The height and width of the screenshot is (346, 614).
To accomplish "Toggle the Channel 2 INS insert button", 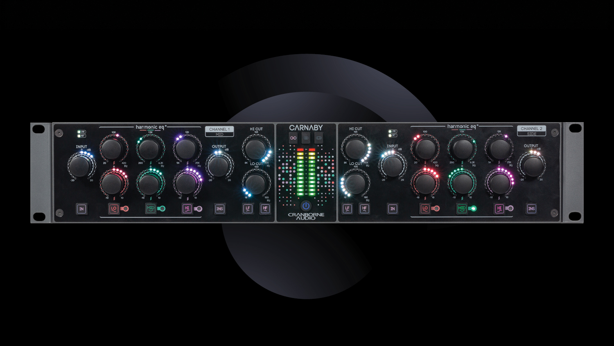I will (x=531, y=209).
